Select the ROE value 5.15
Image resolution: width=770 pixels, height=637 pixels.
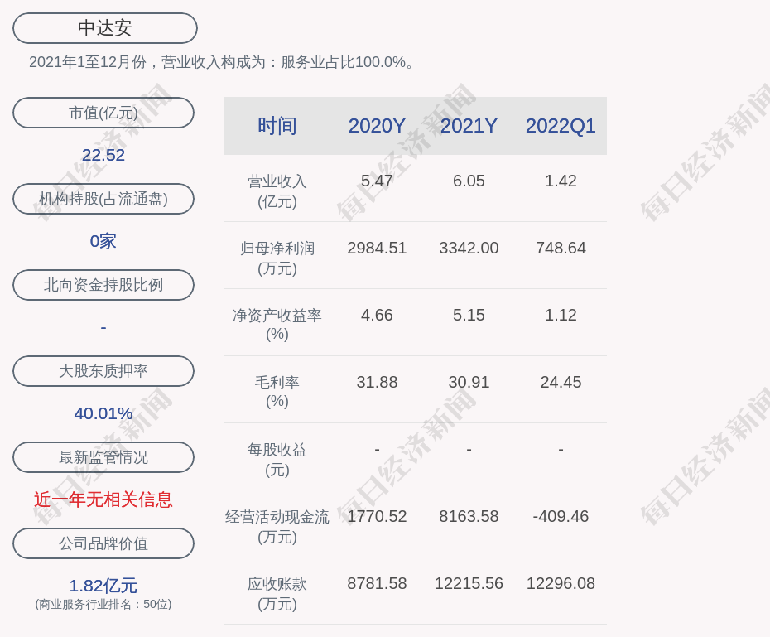(469, 315)
